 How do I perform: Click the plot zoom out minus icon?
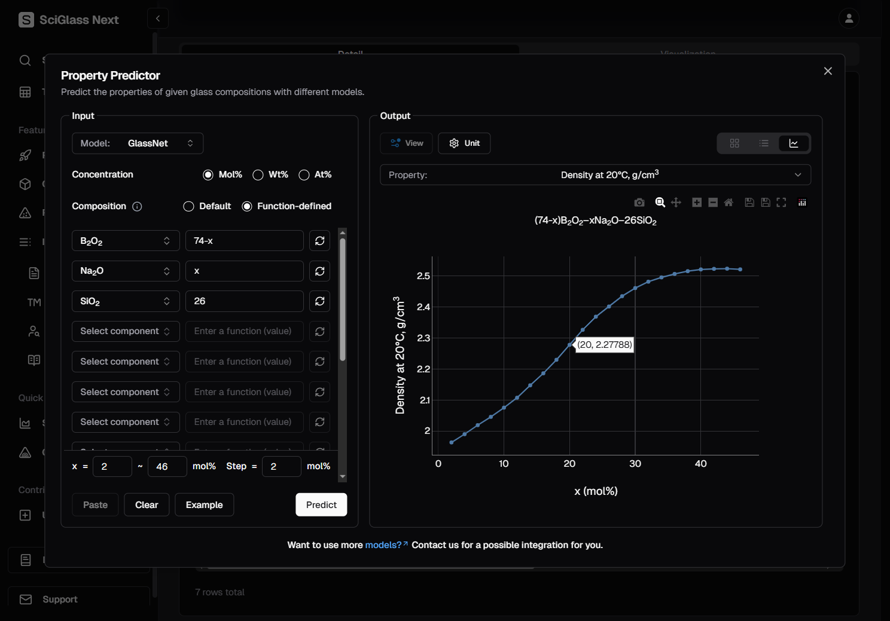(x=713, y=203)
